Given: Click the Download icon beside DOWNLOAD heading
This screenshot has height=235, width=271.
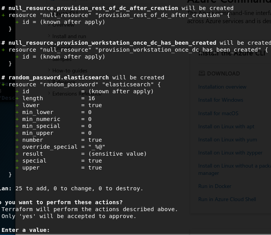Looking at the screenshot, I should (202, 74).
